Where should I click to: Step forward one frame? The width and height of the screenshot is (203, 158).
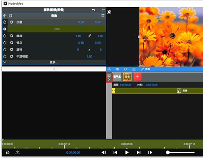(150, 152)
